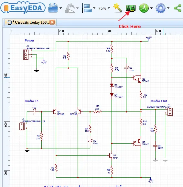Open the document folder icon

pos(53,8)
